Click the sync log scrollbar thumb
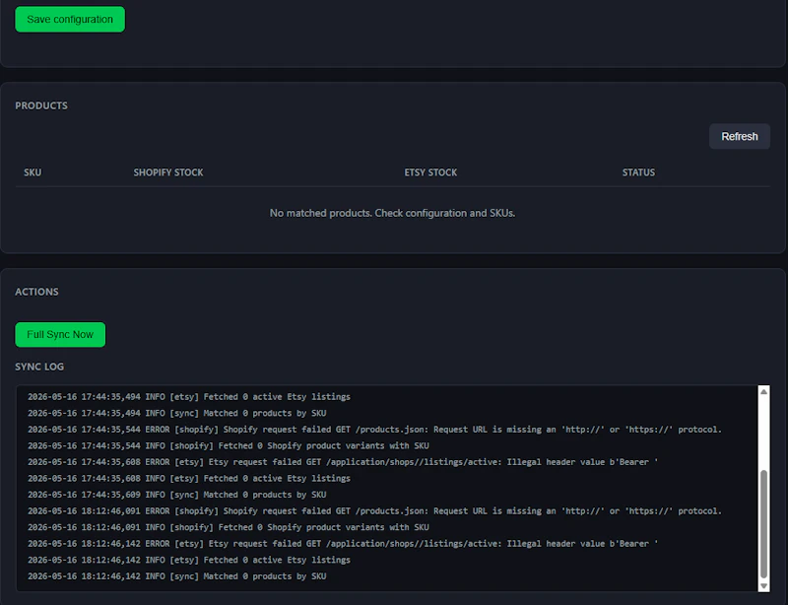The width and height of the screenshot is (788, 605). 764,523
